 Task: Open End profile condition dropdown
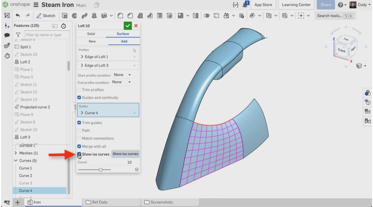click(x=122, y=82)
